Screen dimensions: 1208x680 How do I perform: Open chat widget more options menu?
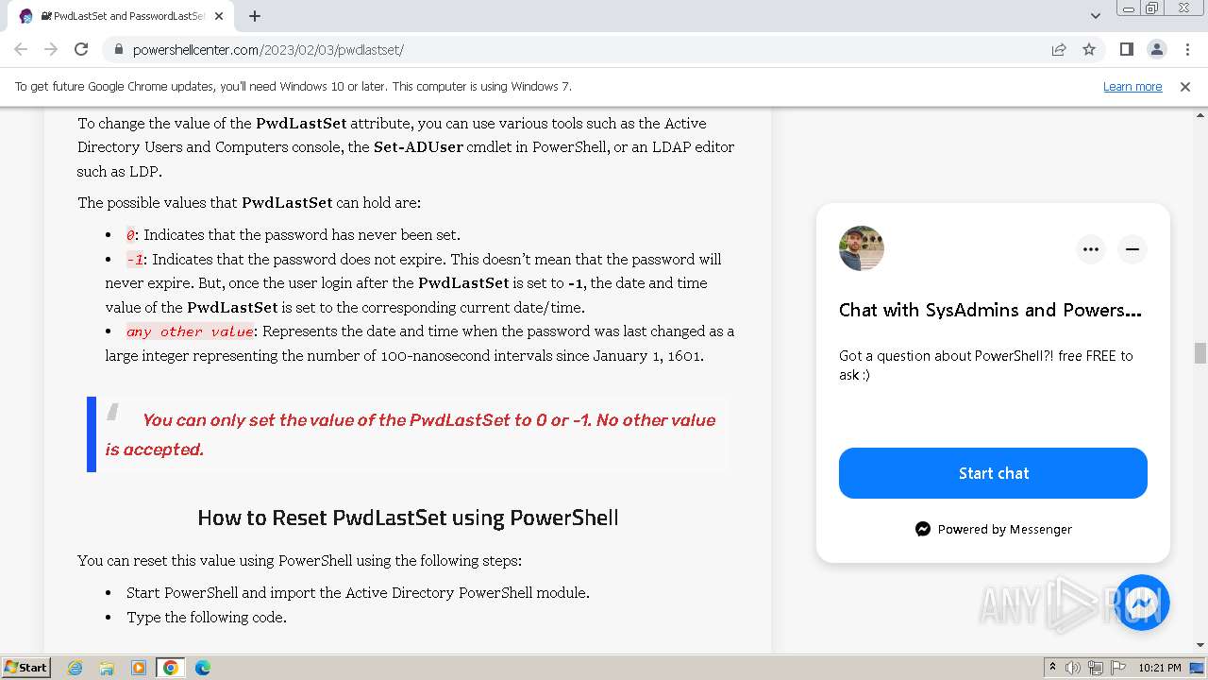click(1091, 249)
